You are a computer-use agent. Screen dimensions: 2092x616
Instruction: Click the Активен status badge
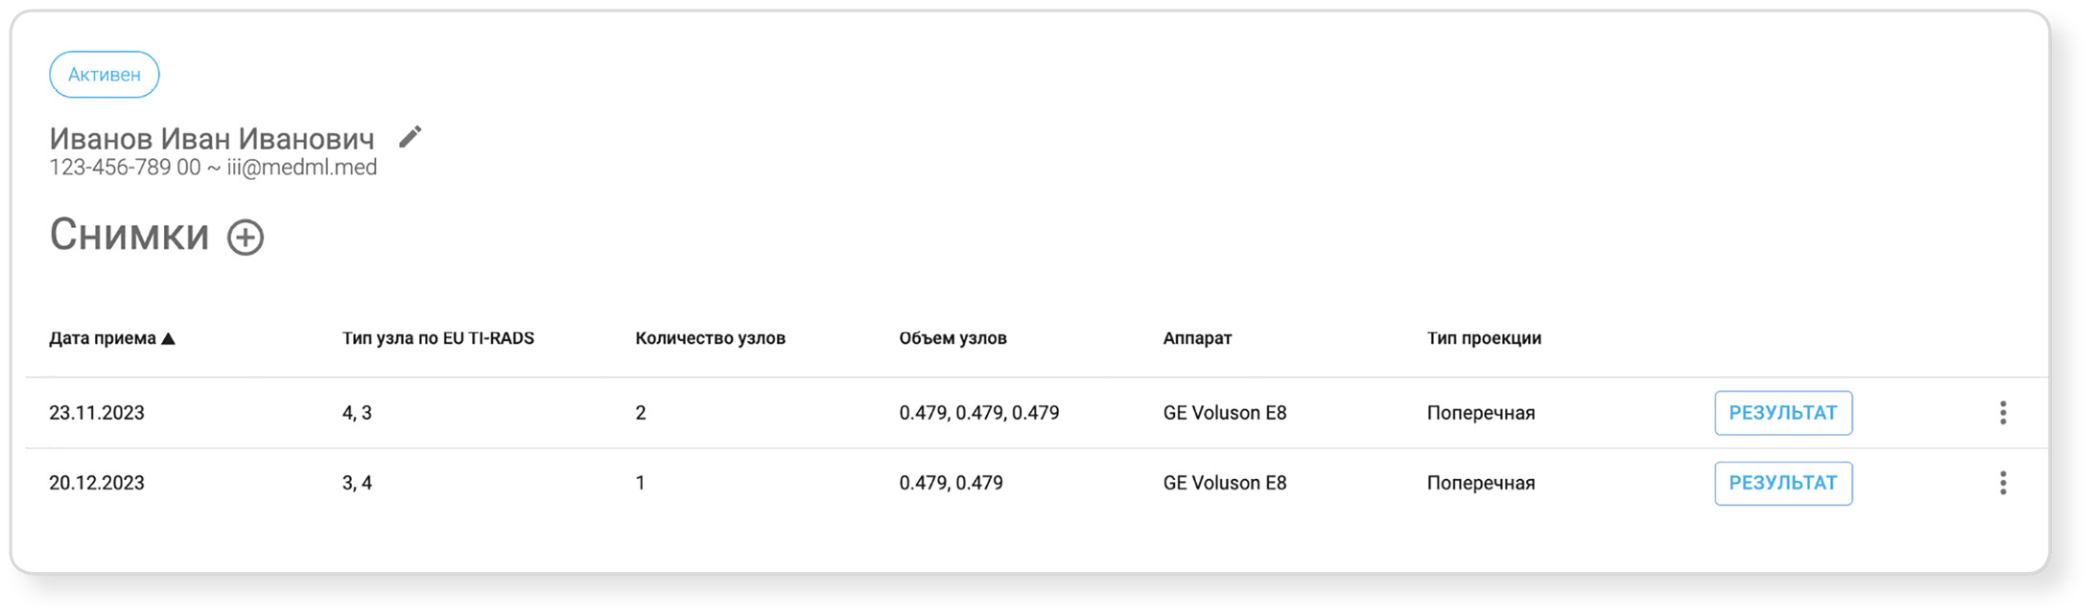[105, 75]
